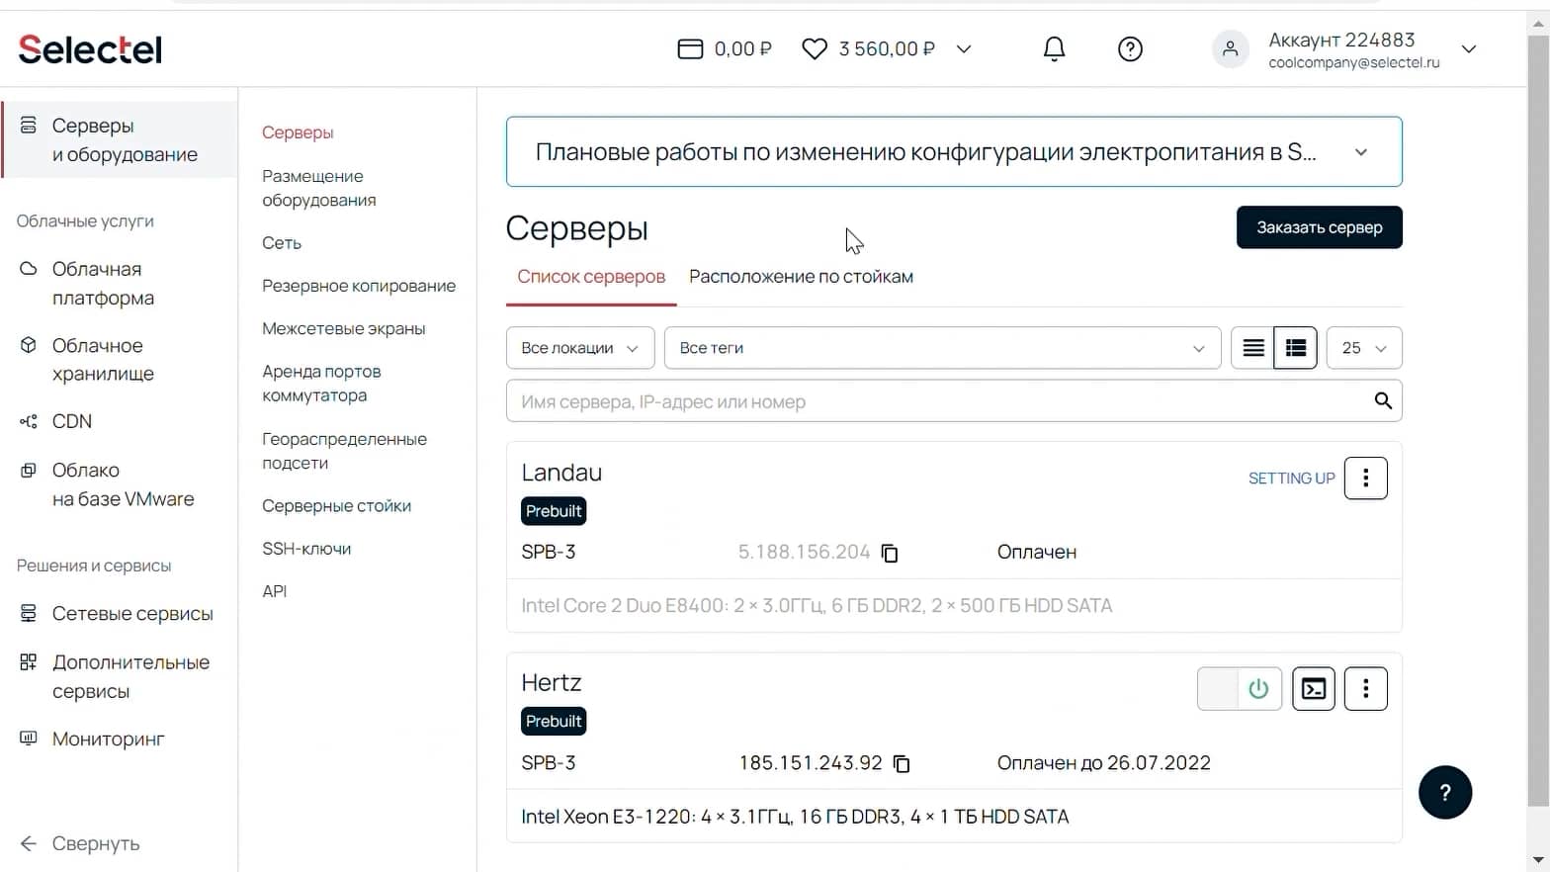The width and height of the screenshot is (1550, 872).
Task: Open the 25 per page dropdown
Action: 1364,348
